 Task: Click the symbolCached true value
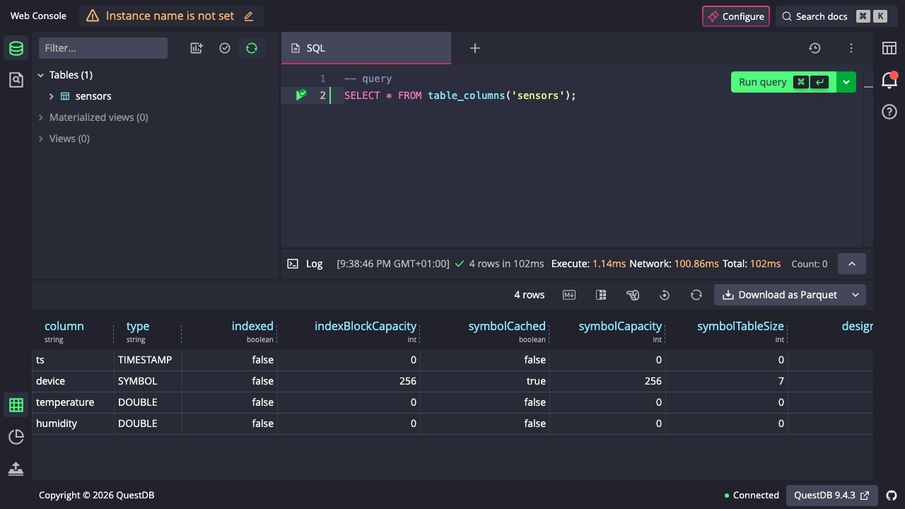(484, 381)
